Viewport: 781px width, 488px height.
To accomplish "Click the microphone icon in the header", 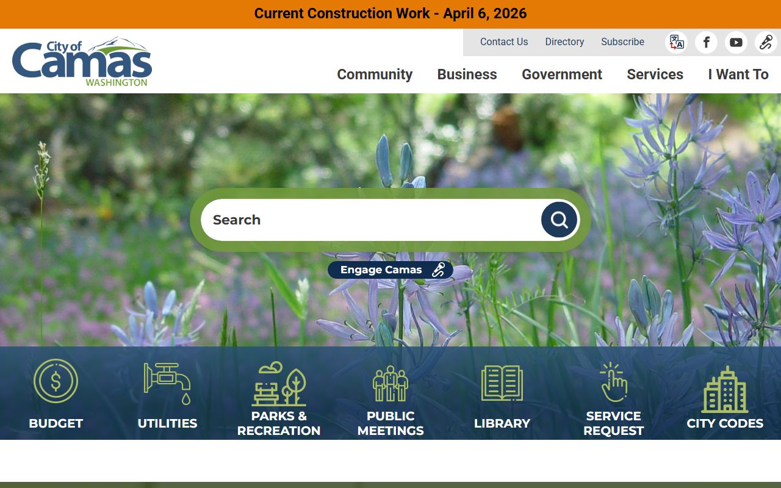I will [x=766, y=42].
